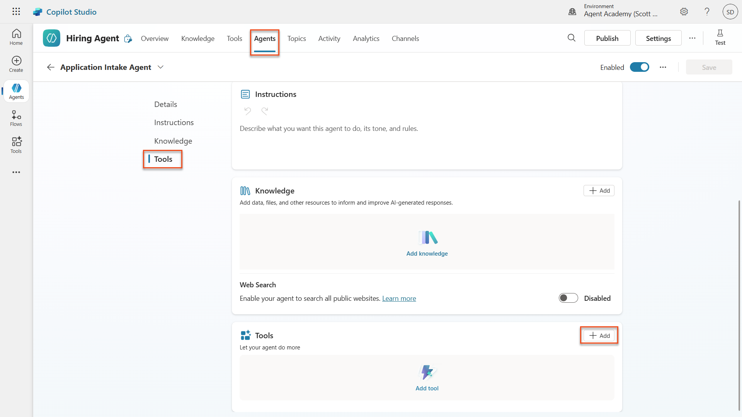The height and width of the screenshot is (417, 742).
Task: Expand the Application Intake Agent dropdown chevron
Action: (161, 67)
